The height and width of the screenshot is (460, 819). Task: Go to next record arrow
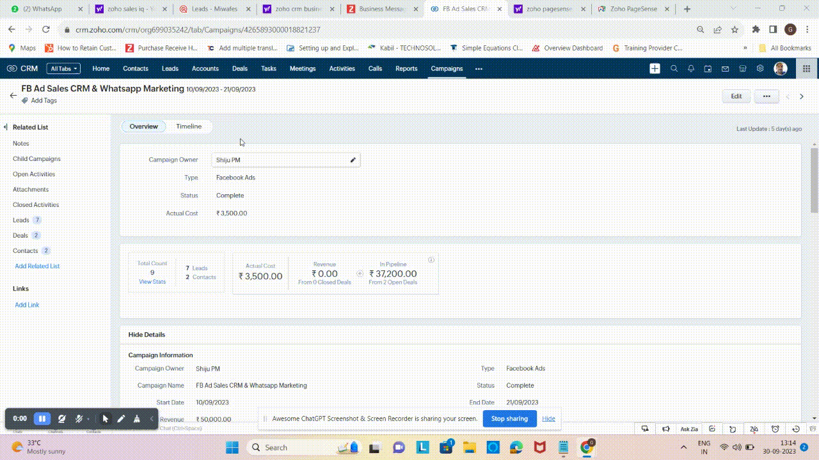click(x=802, y=96)
